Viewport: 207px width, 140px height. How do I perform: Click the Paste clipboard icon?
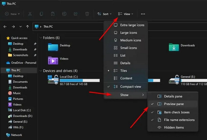(x=53, y=14)
